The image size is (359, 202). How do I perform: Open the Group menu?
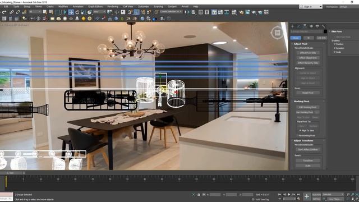coord(27,7)
